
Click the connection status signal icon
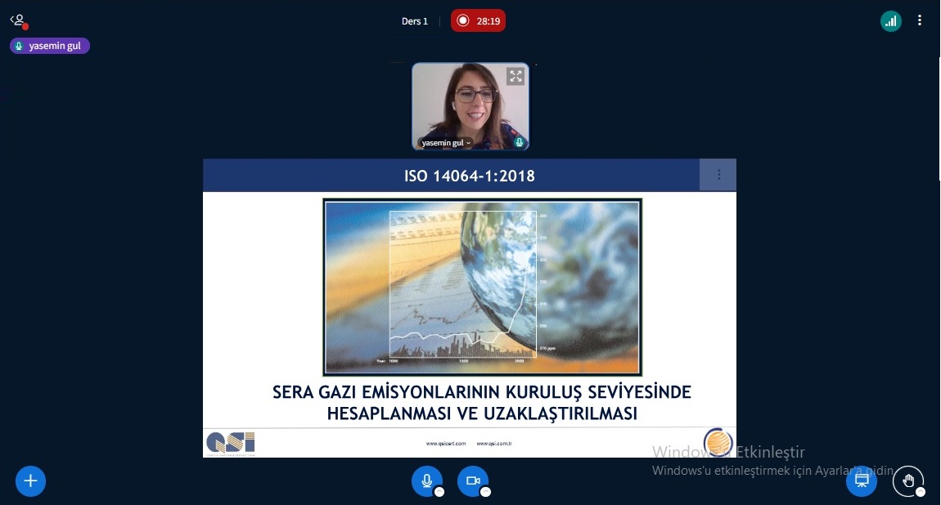tap(891, 21)
